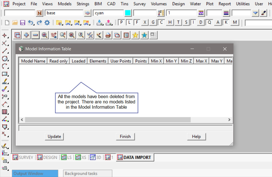272x177 pixels.
Task: Click the Z height icon
Action: pyautogui.click(x=161, y=13)
